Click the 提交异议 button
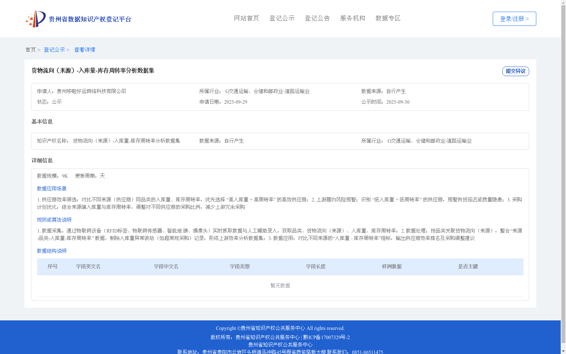The height and width of the screenshot is (354, 566). pos(515,71)
